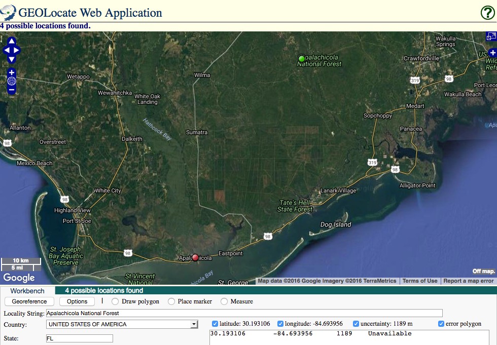Click the Alligator Point label
This screenshot has width=497, height=345.
point(417,185)
